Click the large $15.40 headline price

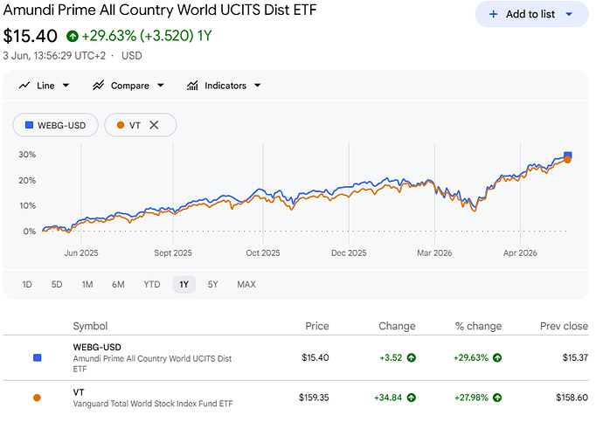coord(30,36)
